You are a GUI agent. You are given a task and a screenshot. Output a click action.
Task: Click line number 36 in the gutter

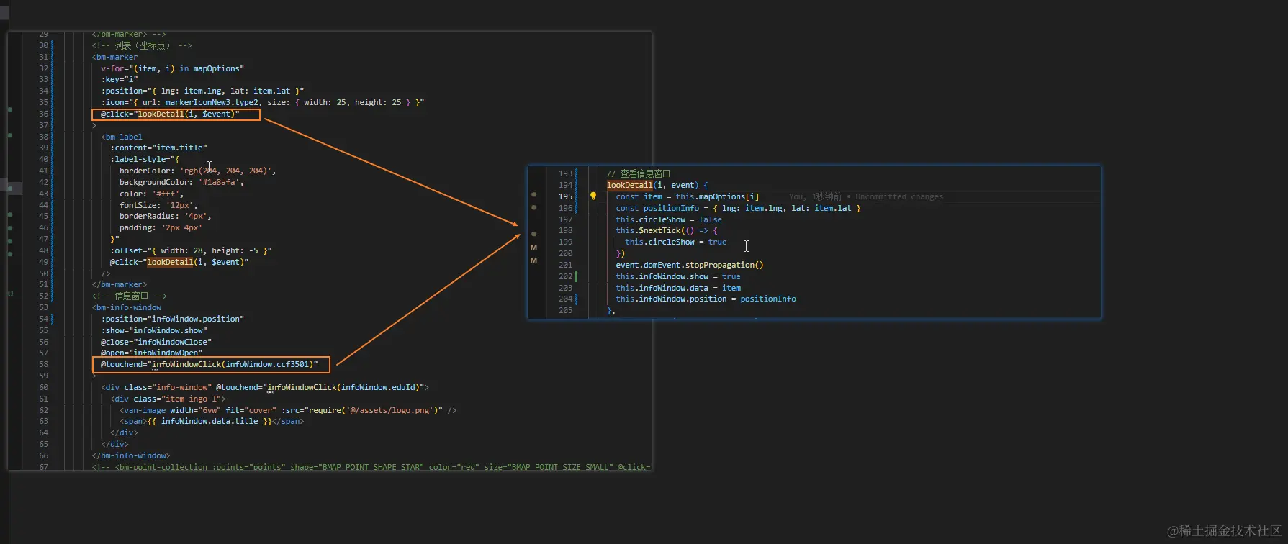point(43,114)
